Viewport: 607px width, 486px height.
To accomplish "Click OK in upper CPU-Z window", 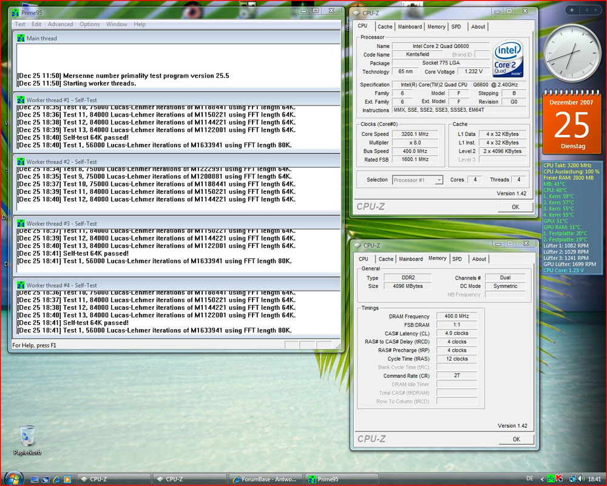I will (x=515, y=207).
